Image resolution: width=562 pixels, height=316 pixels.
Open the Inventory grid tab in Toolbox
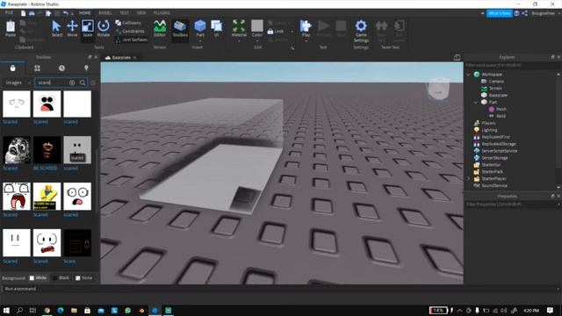click(37, 68)
